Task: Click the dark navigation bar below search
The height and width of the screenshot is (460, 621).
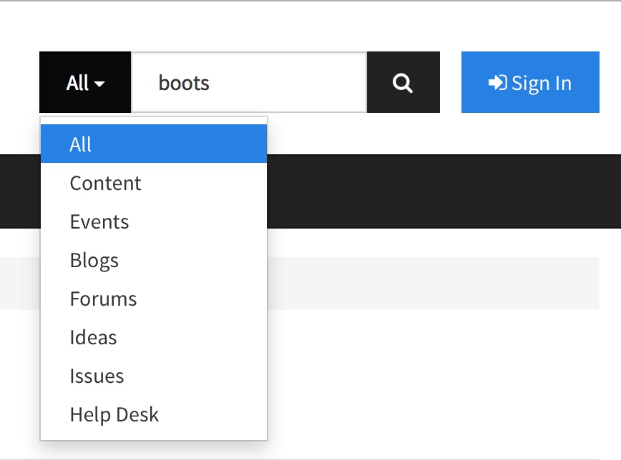Action: [x=444, y=191]
